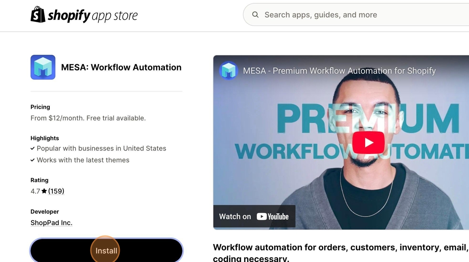
Task: Open the (159) reviews link
Action: (56, 191)
